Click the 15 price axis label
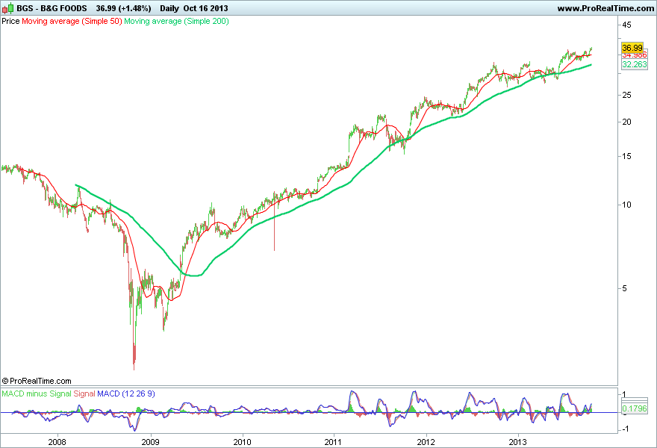The width and height of the screenshot is (657, 448). click(626, 156)
